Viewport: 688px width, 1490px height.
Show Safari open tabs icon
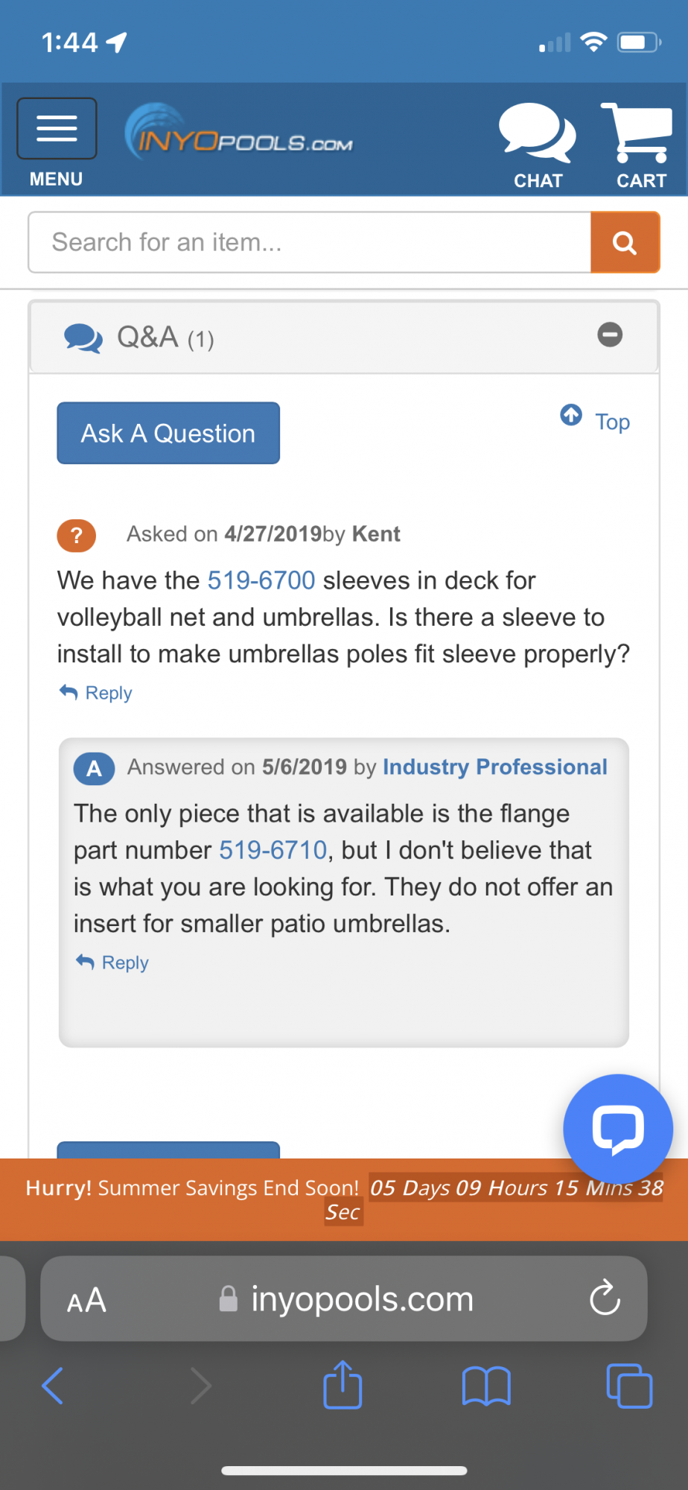[630, 1386]
